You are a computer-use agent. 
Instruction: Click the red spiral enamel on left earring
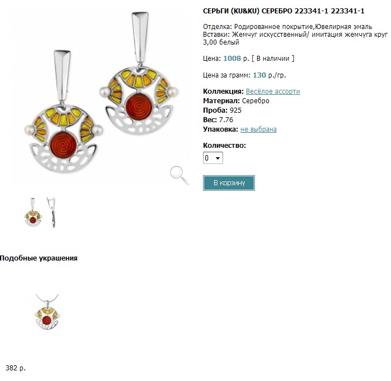tap(64, 146)
